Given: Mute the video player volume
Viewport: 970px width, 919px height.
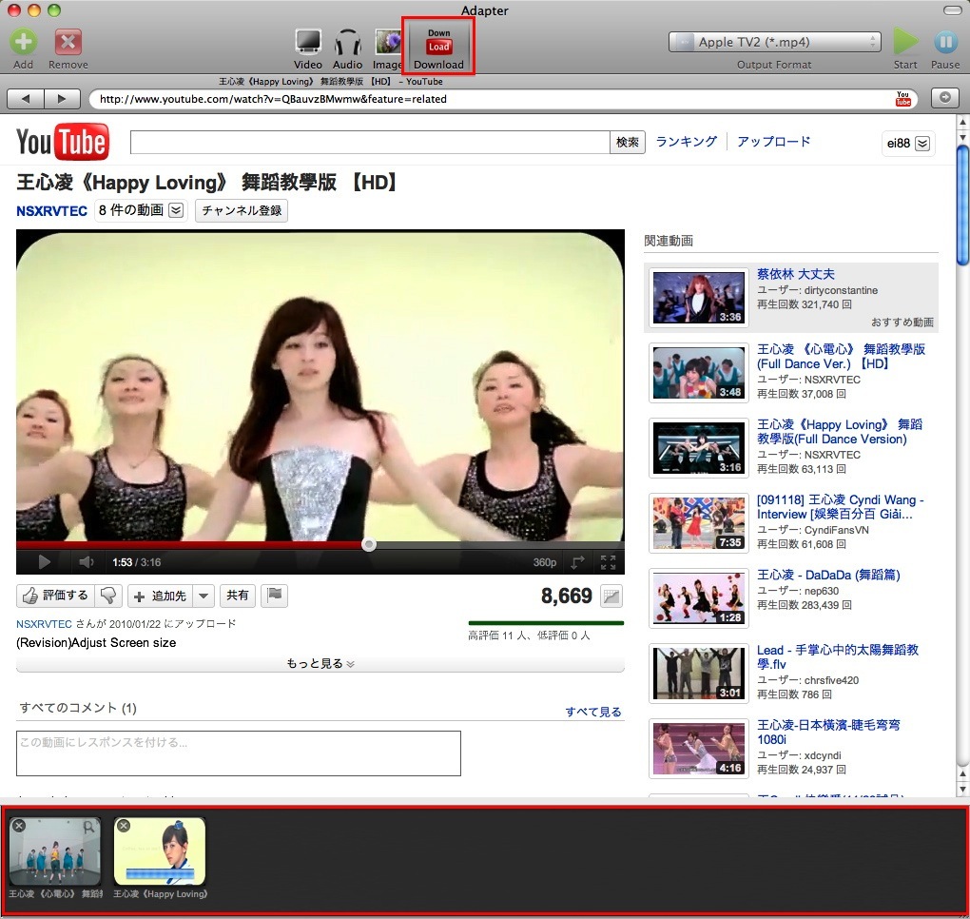Looking at the screenshot, I should [86, 562].
